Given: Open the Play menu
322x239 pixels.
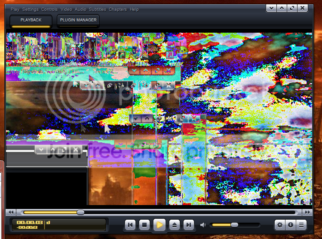Looking at the screenshot, I should point(15,9).
